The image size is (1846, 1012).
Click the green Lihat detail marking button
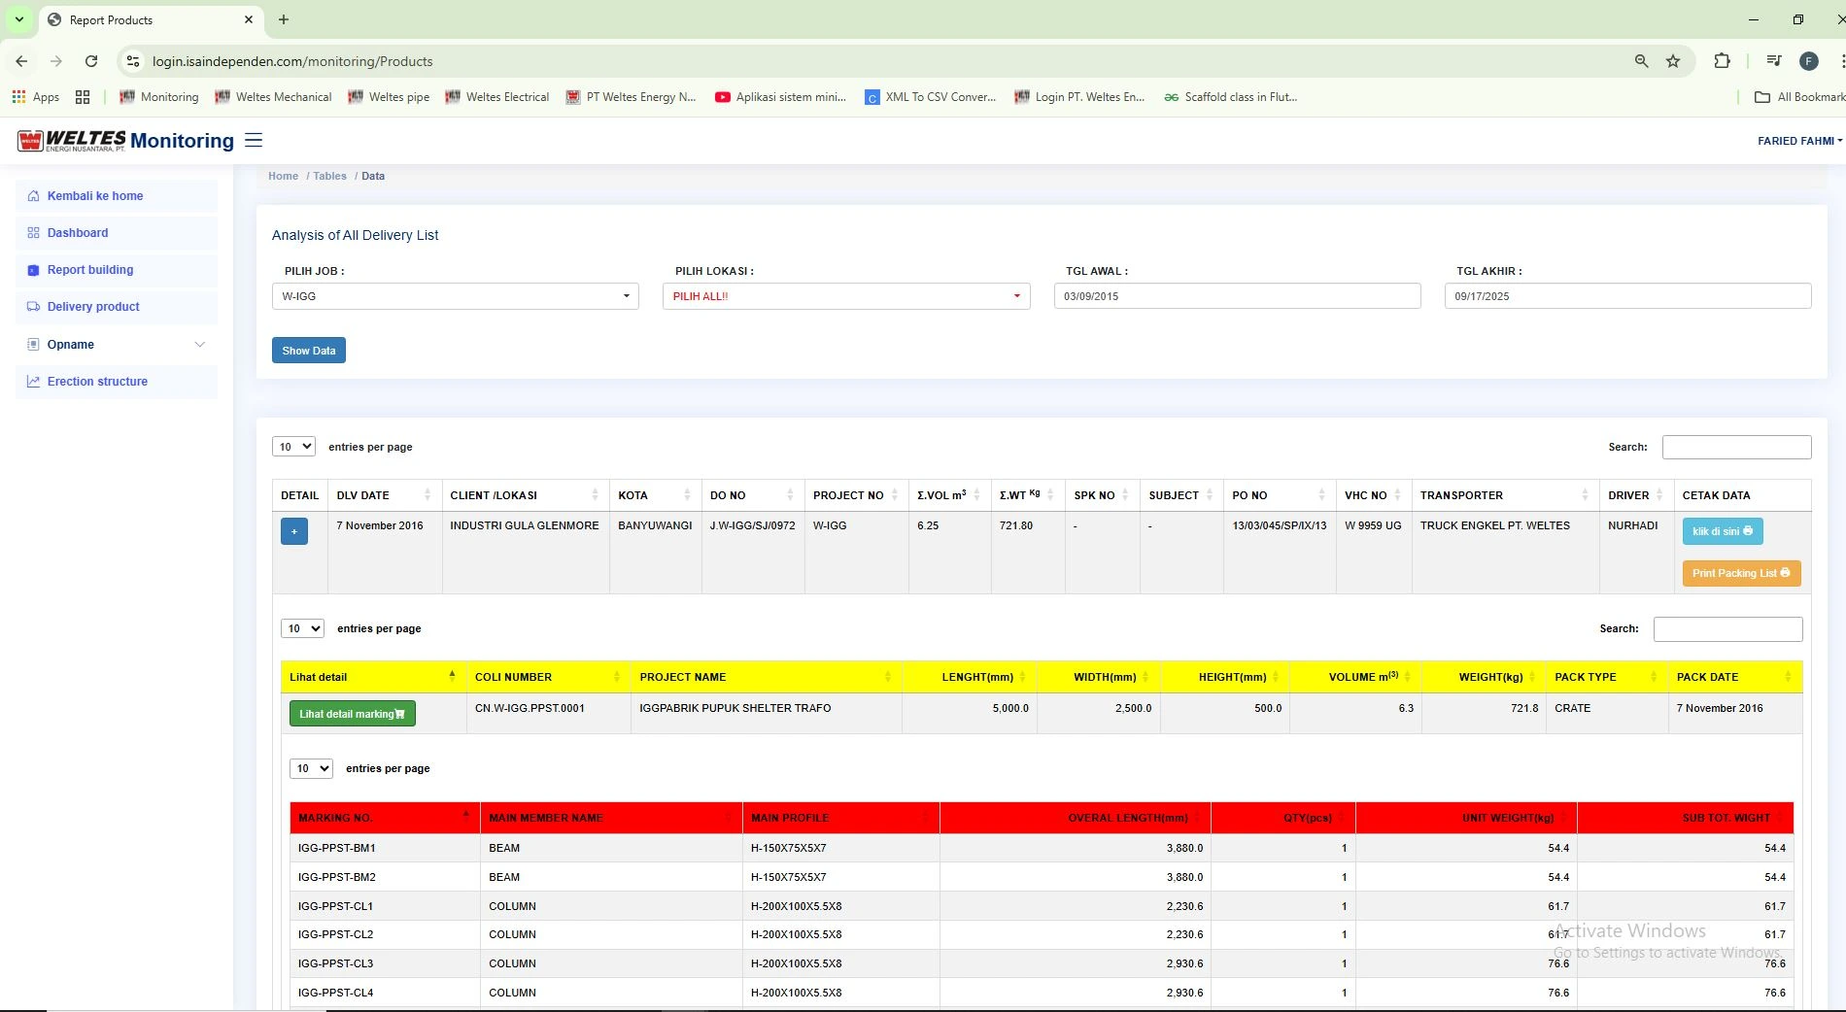[x=352, y=714]
